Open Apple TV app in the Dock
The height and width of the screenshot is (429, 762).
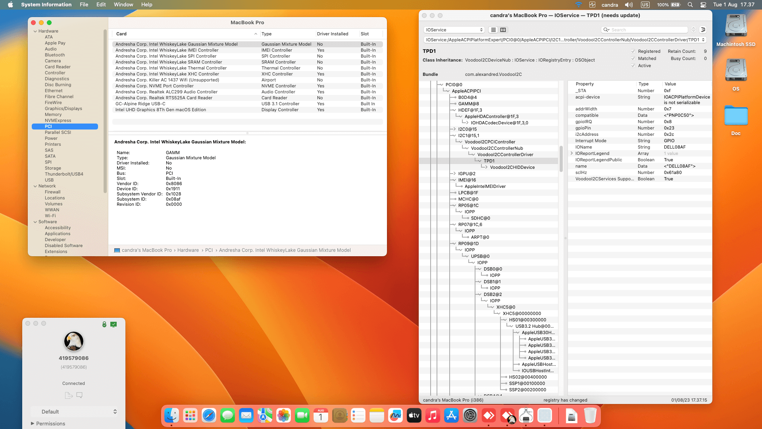point(414,415)
